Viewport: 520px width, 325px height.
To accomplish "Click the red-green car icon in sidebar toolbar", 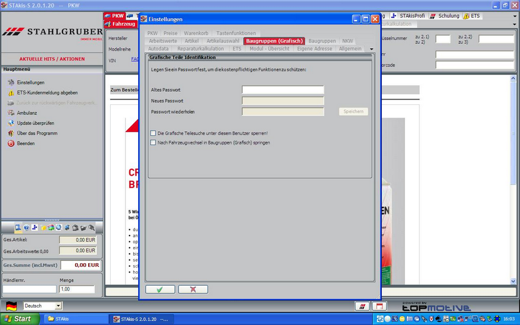I will click(51, 227).
